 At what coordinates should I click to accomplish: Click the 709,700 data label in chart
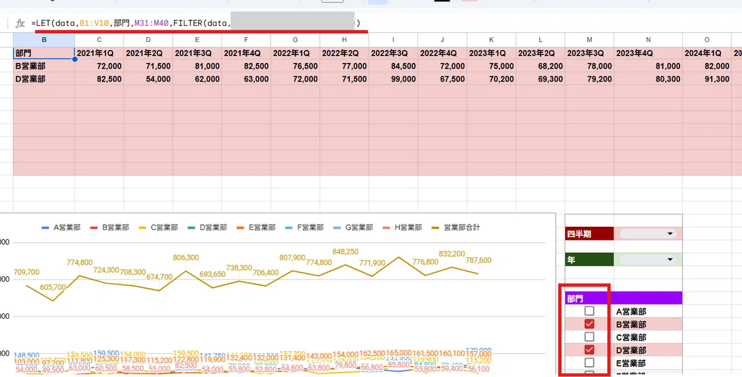pyautogui.click(x=26, y=272)
